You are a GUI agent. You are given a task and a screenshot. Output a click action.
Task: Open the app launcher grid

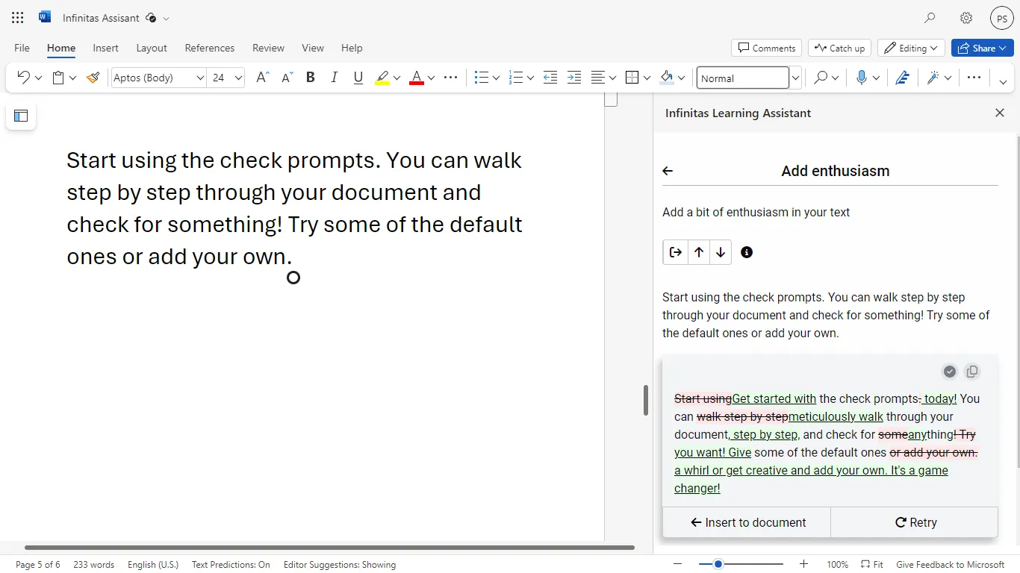click(18, 18)
